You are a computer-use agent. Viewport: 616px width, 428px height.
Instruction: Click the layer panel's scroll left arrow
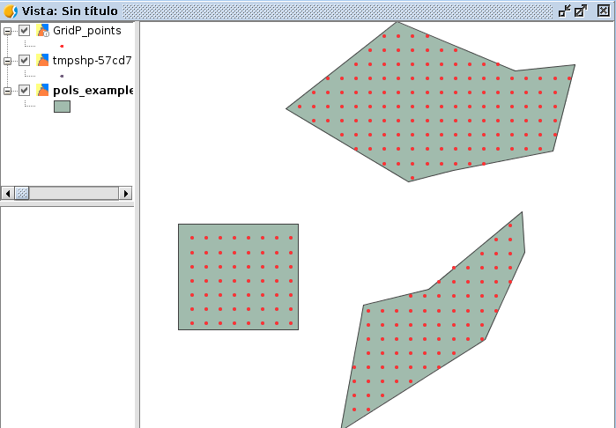8,193
